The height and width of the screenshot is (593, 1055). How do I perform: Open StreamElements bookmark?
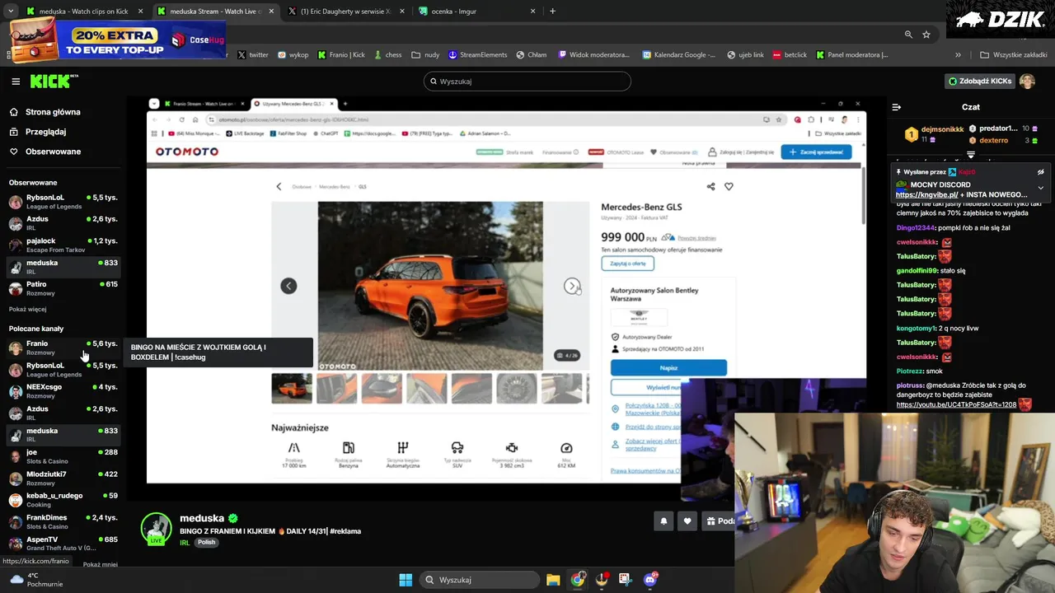tap(477, 55)
